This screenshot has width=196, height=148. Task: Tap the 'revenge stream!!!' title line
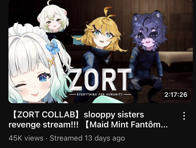point(44,125)
